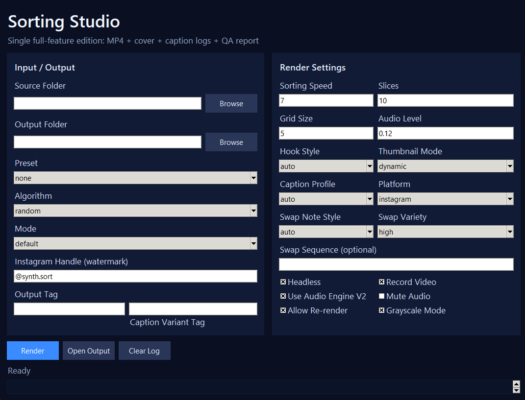The height and width of the screenshot is (400, 525).
Task: Click the log area scroll down arrow
Action: click(x=516, y=390)
